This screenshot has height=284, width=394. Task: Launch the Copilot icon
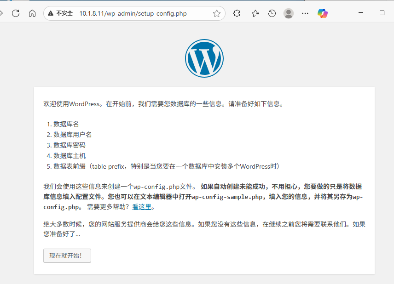coord(322,13)
